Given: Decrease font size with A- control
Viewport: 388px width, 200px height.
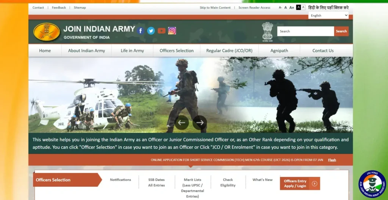Looking at the screenshot, I should [x=280, y=8].
